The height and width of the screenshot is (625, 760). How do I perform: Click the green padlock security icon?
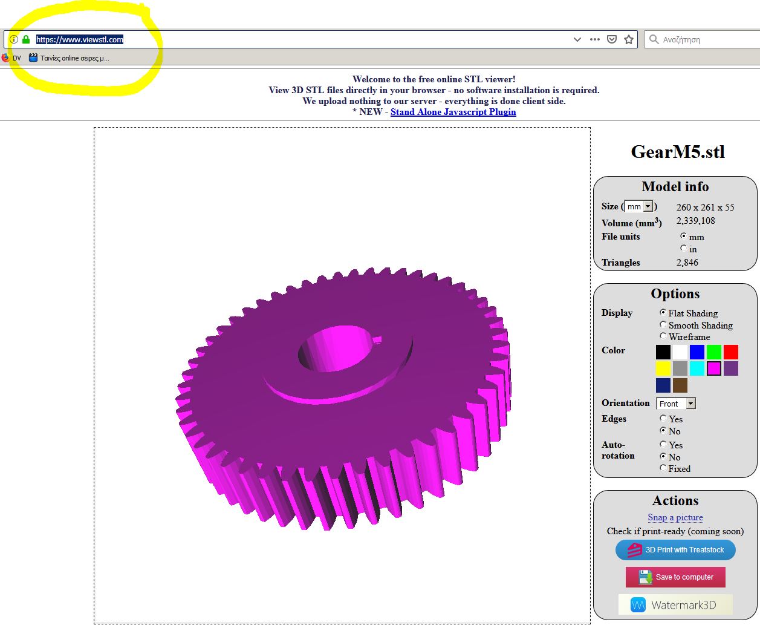[26, 39]
